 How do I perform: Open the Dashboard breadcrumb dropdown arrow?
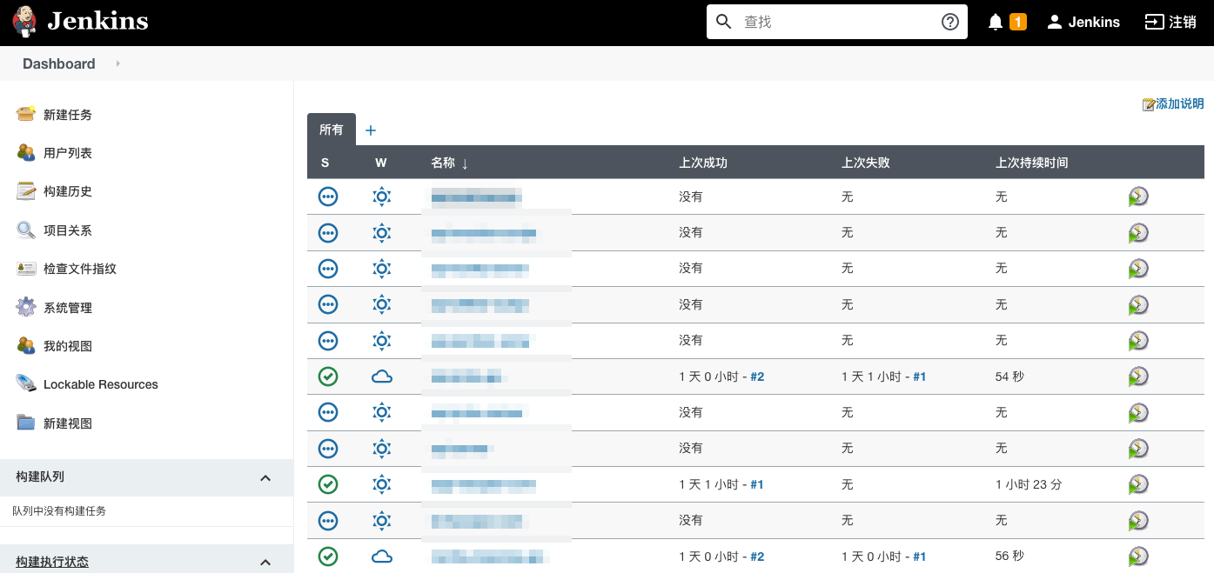[x=117, y=63]
